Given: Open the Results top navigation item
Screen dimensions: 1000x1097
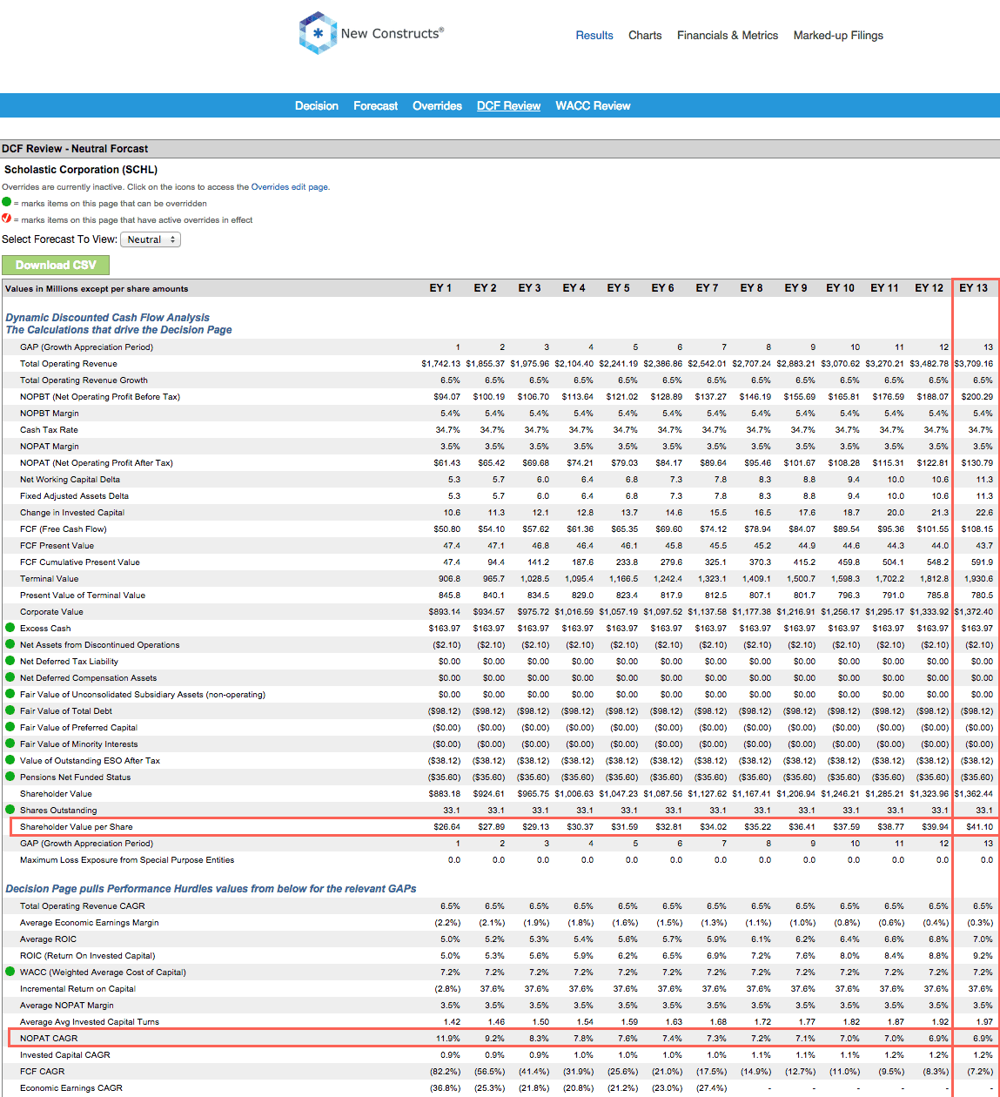Looking at the screenshot, I should coord(594,36).
